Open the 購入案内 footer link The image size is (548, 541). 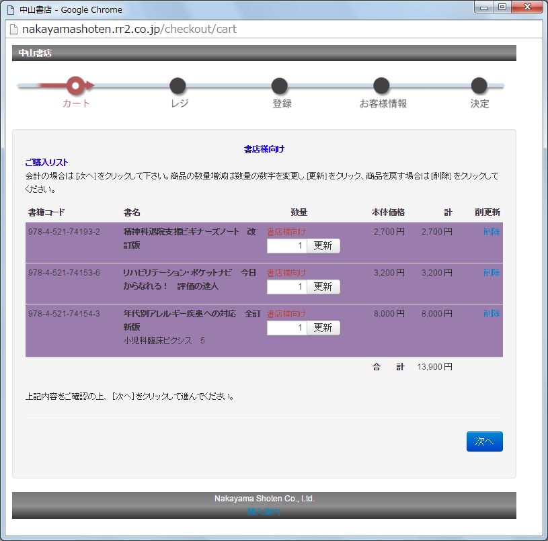coord(264,512)
